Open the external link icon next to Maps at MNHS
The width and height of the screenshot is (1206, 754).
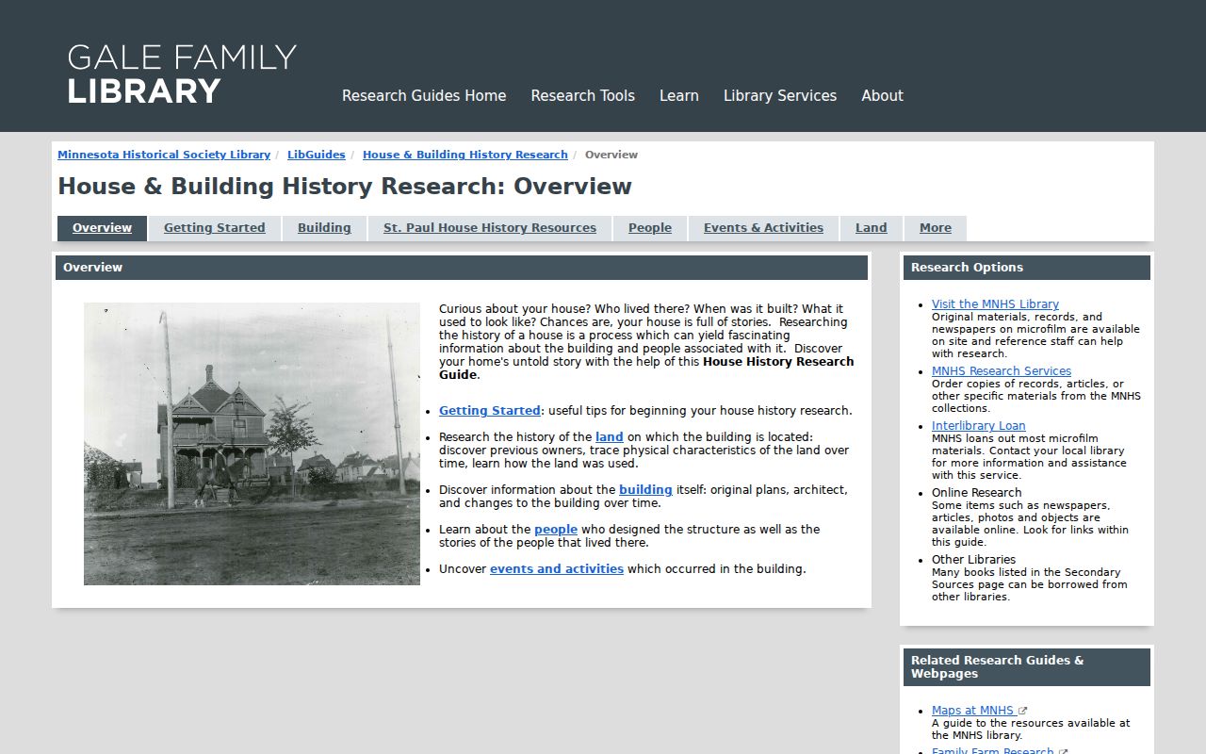[1023, 711]
